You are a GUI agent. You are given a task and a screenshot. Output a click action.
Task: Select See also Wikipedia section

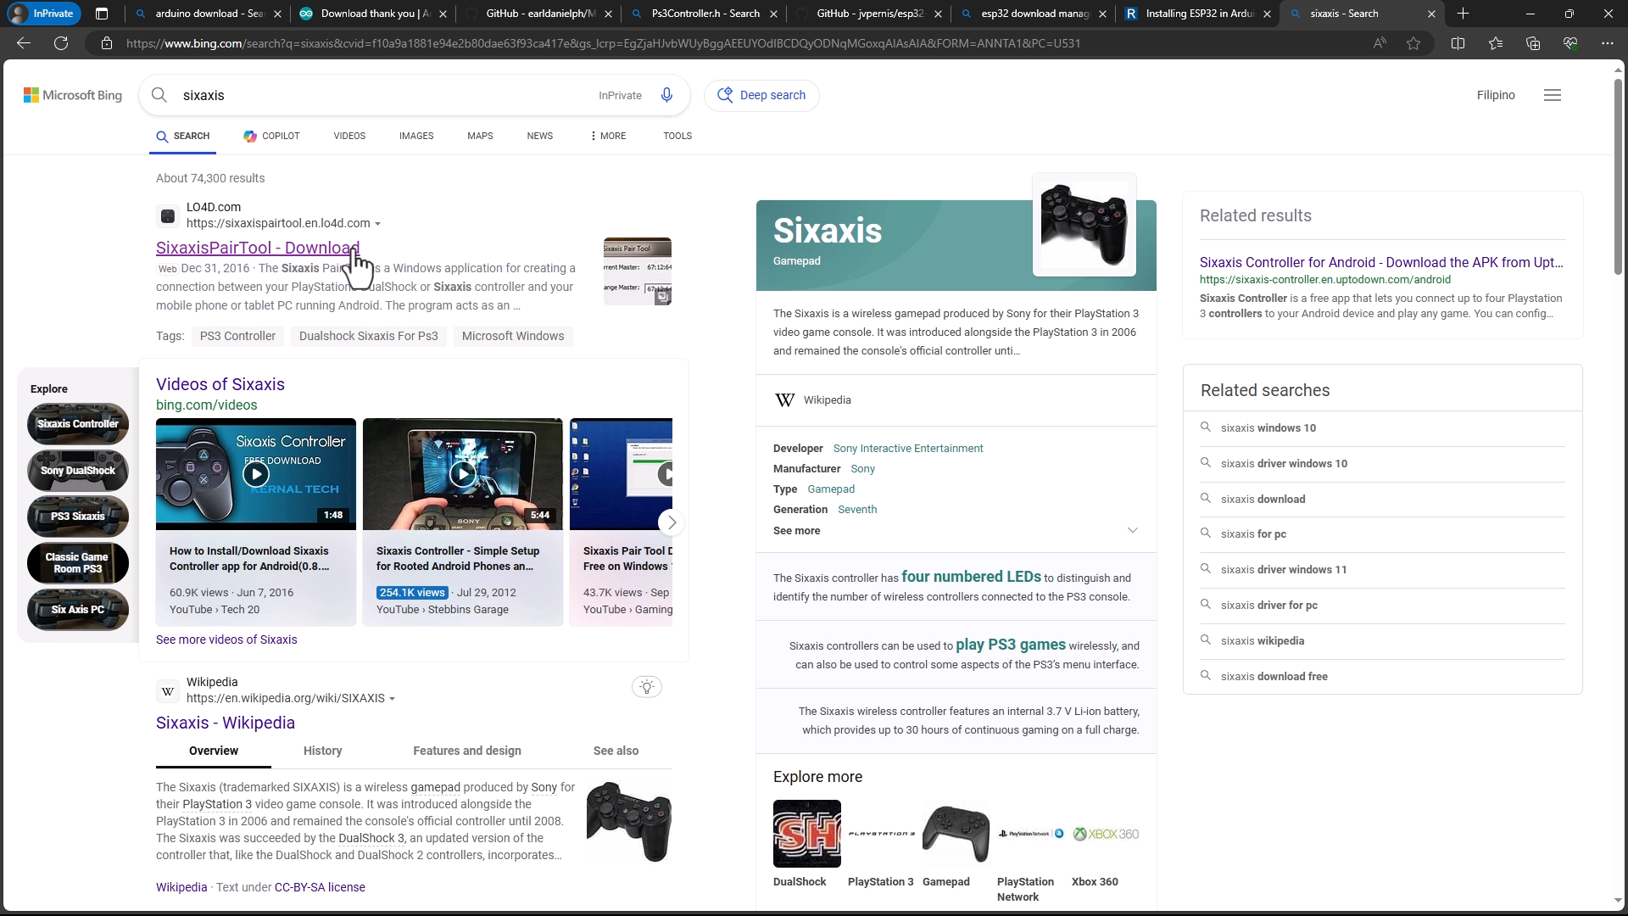click(x=616, y=751)
